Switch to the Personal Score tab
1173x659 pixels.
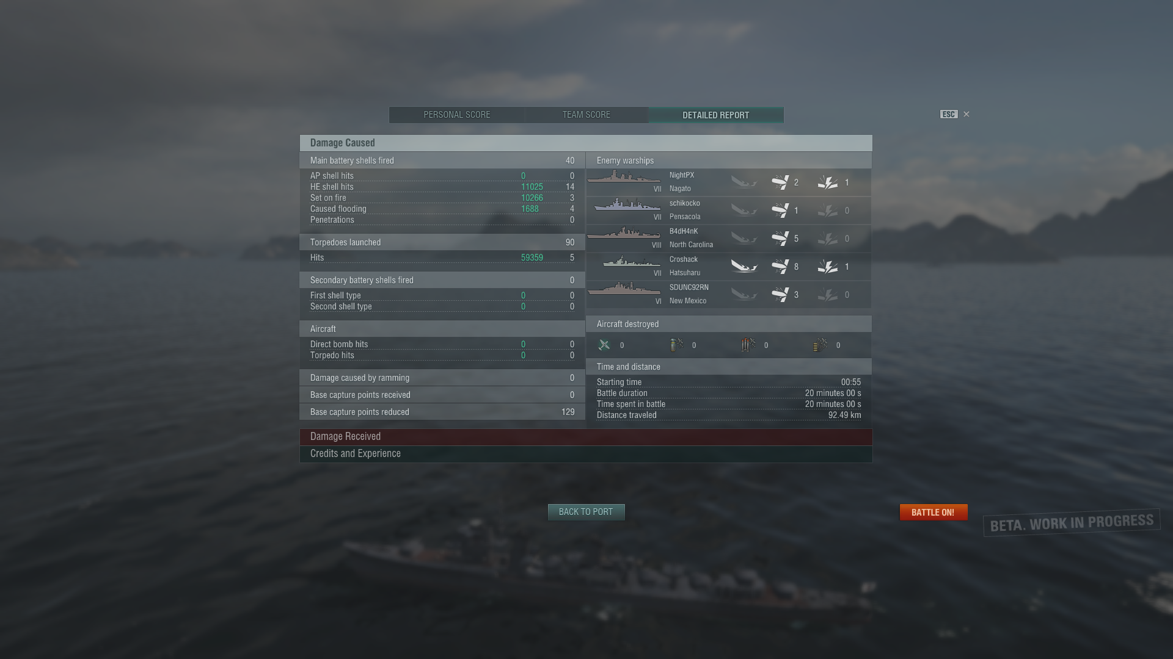click(x=457, y=115)
